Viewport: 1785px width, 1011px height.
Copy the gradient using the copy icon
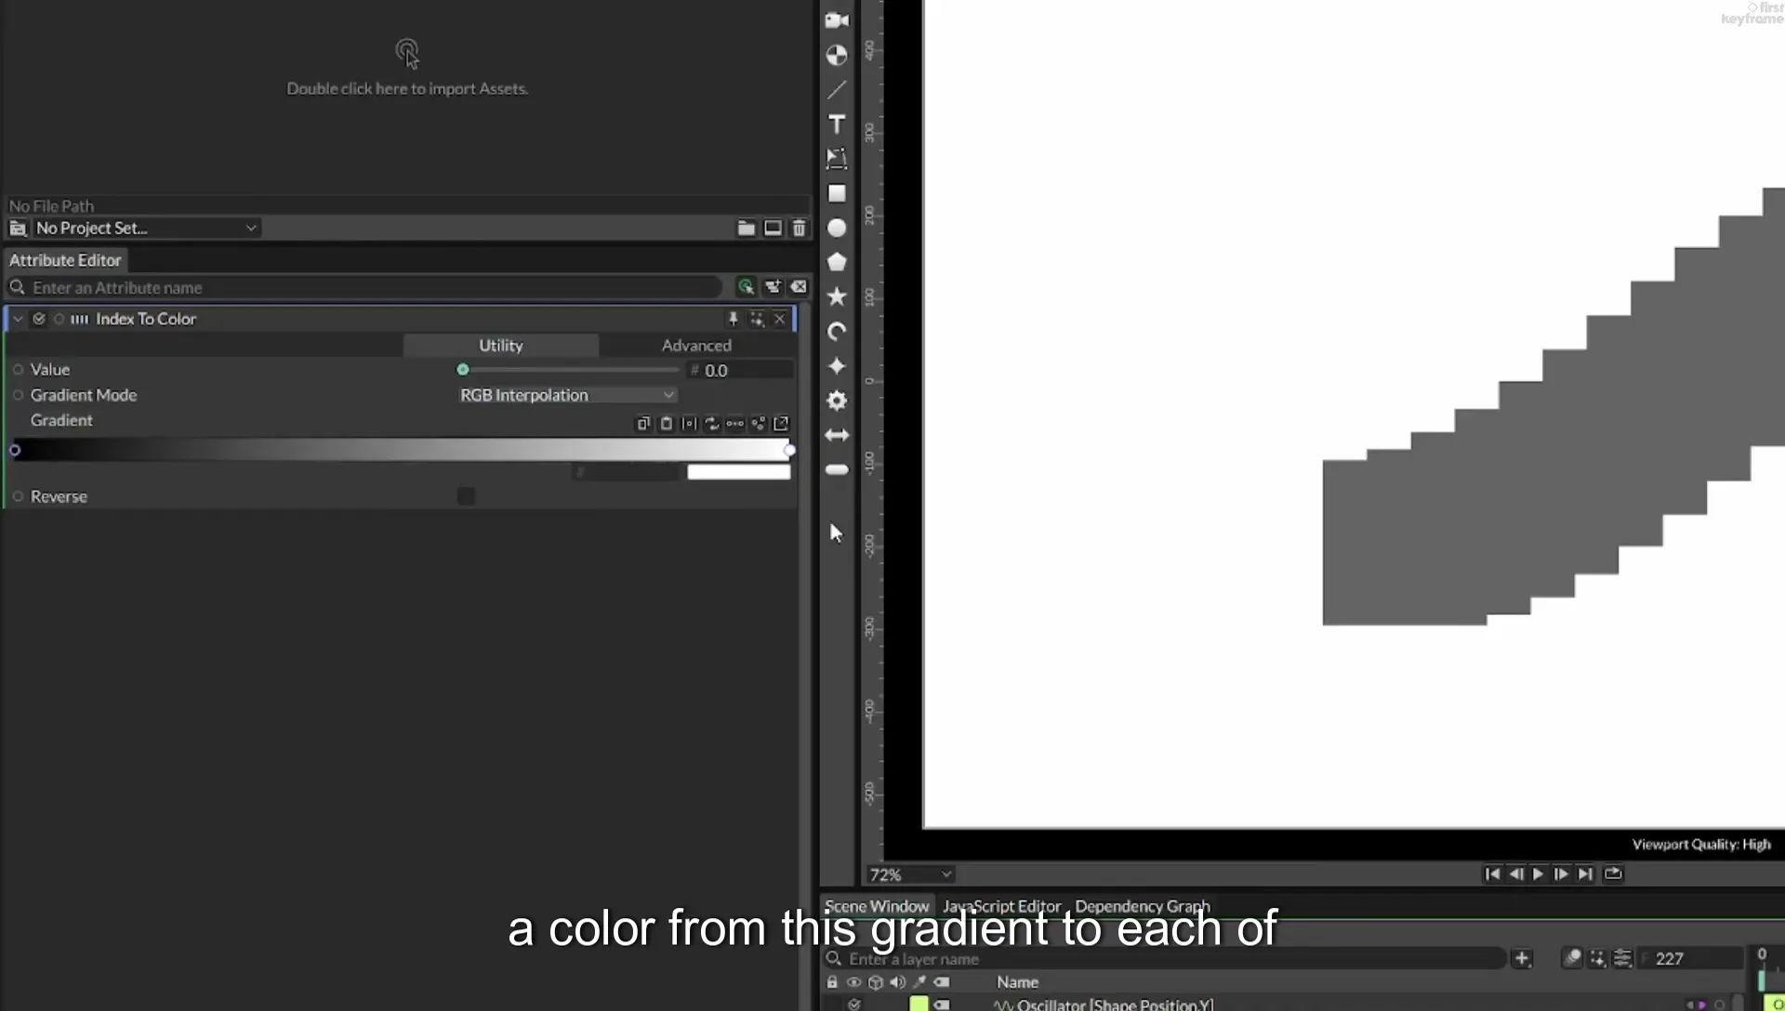tap(643, 424)
